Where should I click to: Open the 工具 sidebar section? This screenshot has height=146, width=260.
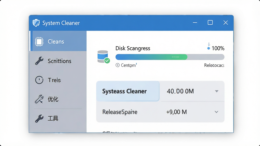click(x=58, y=118)
